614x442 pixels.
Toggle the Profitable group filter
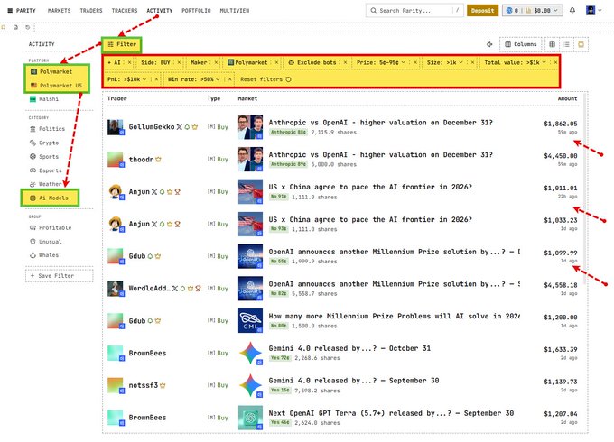[x=51, y=227]
